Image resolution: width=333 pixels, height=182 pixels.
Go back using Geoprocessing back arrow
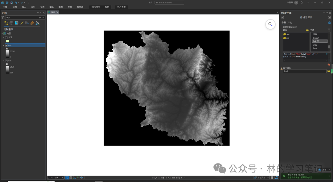point(283,18)
